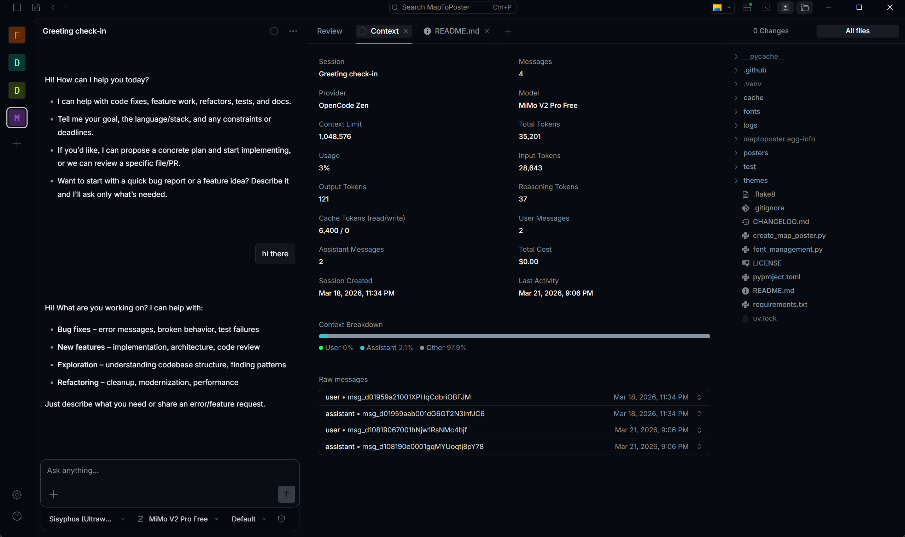Toggle the file tree folder icon
The image size is (905, 537).
pyautogui.click(x=804, y=7)
